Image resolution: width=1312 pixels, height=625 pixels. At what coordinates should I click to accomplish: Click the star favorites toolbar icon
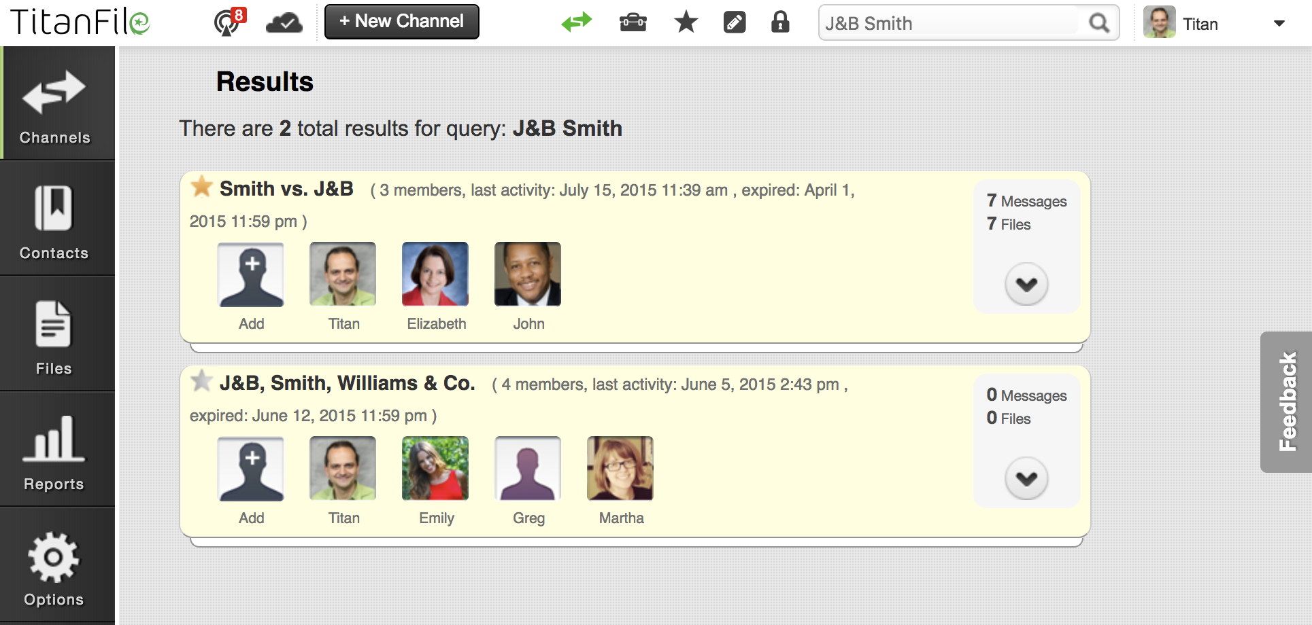(686, 22)
